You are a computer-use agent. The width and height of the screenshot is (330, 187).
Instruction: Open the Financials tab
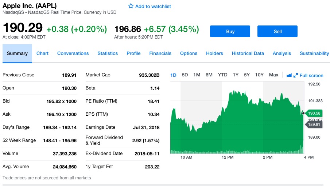(x=160, y=53)
